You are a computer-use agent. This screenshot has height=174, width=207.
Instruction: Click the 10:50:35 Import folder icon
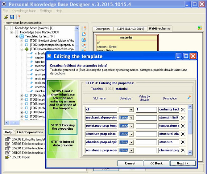click(7, 157)
